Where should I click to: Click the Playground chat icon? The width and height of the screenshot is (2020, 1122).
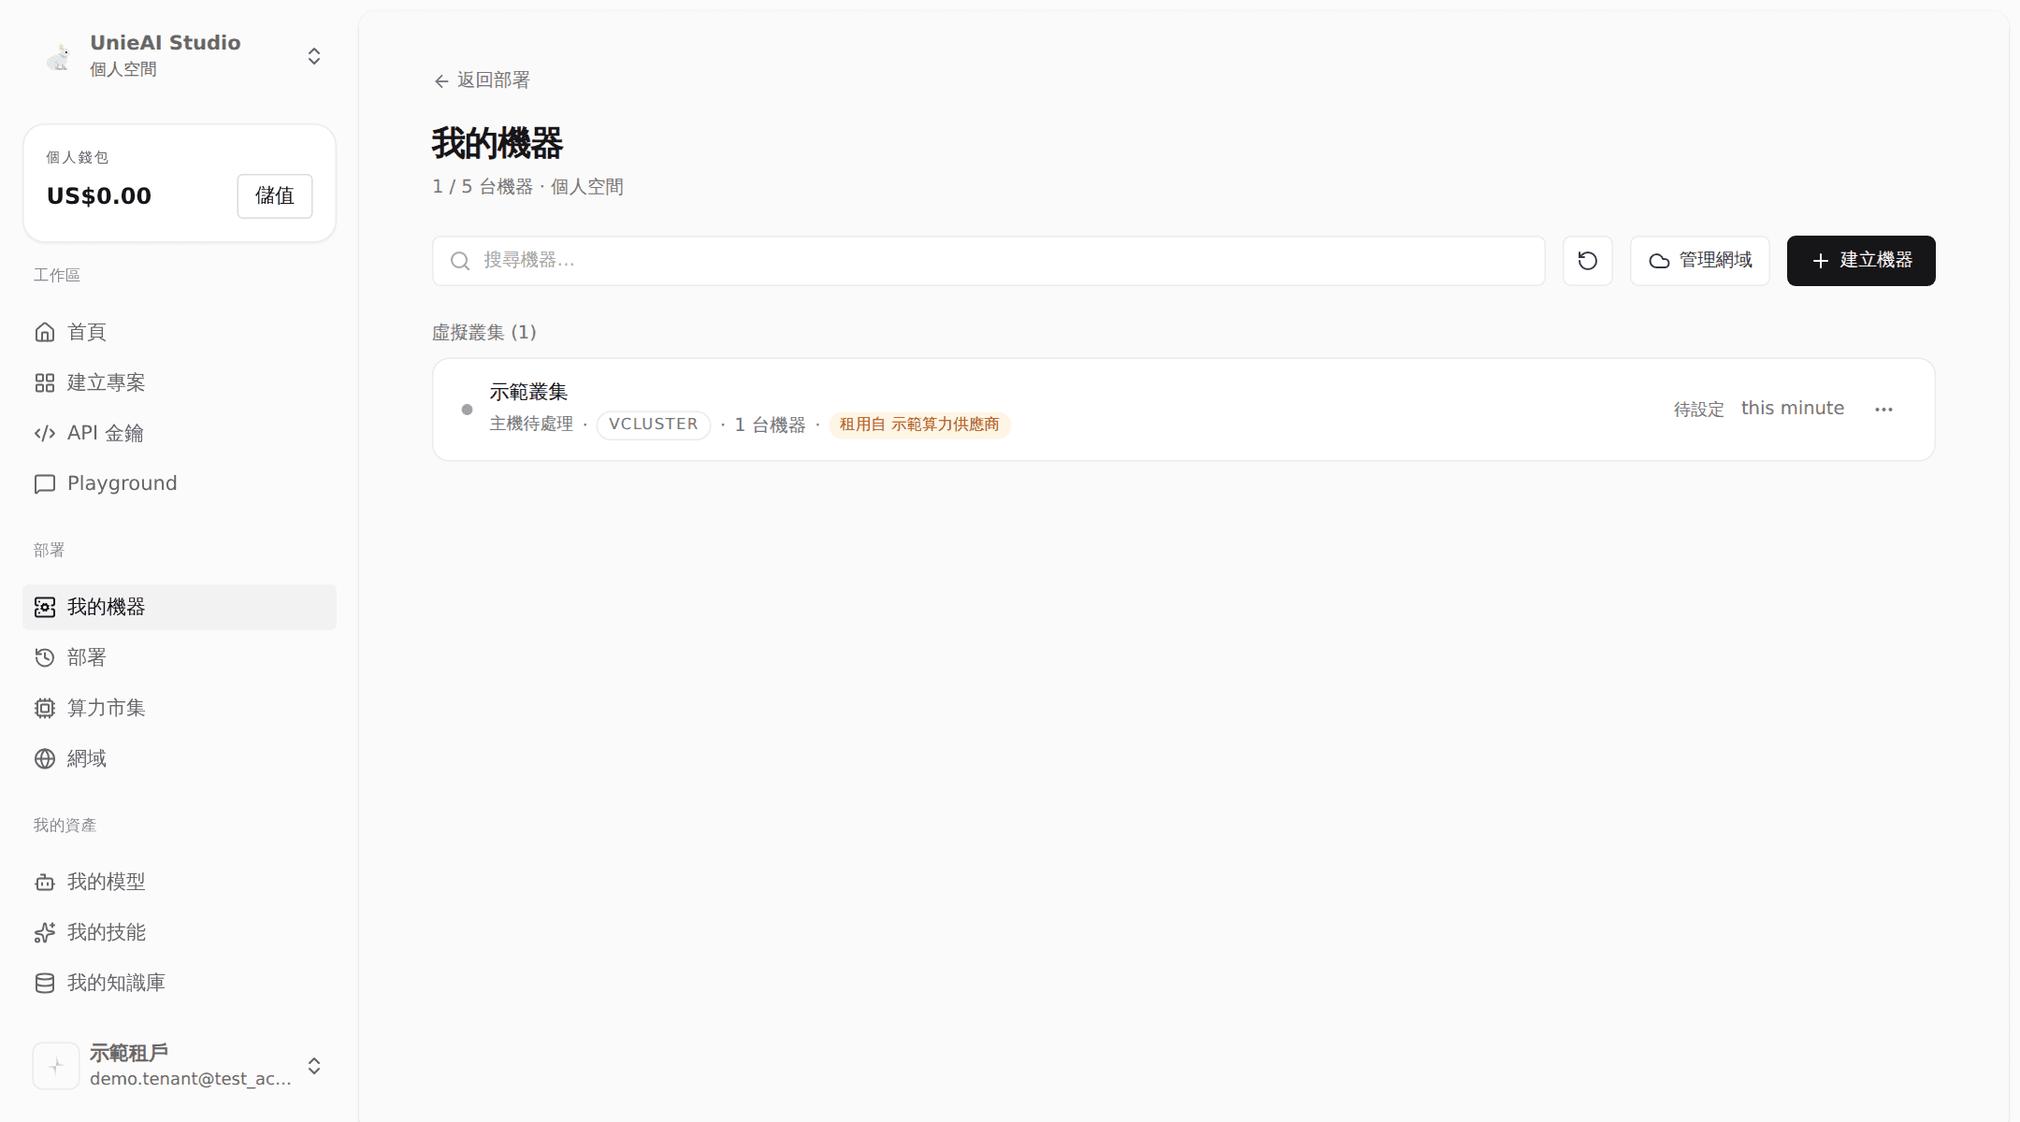[x=45, y=483]
